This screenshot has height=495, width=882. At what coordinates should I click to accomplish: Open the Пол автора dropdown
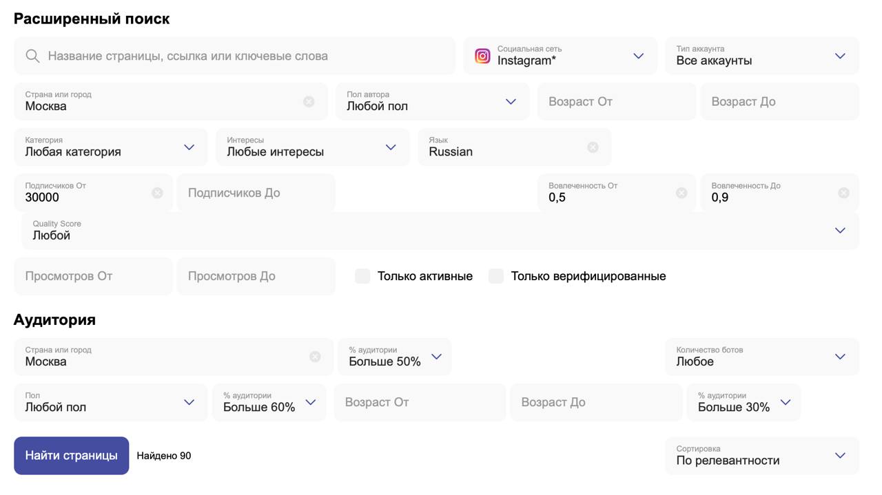point(433,101)
